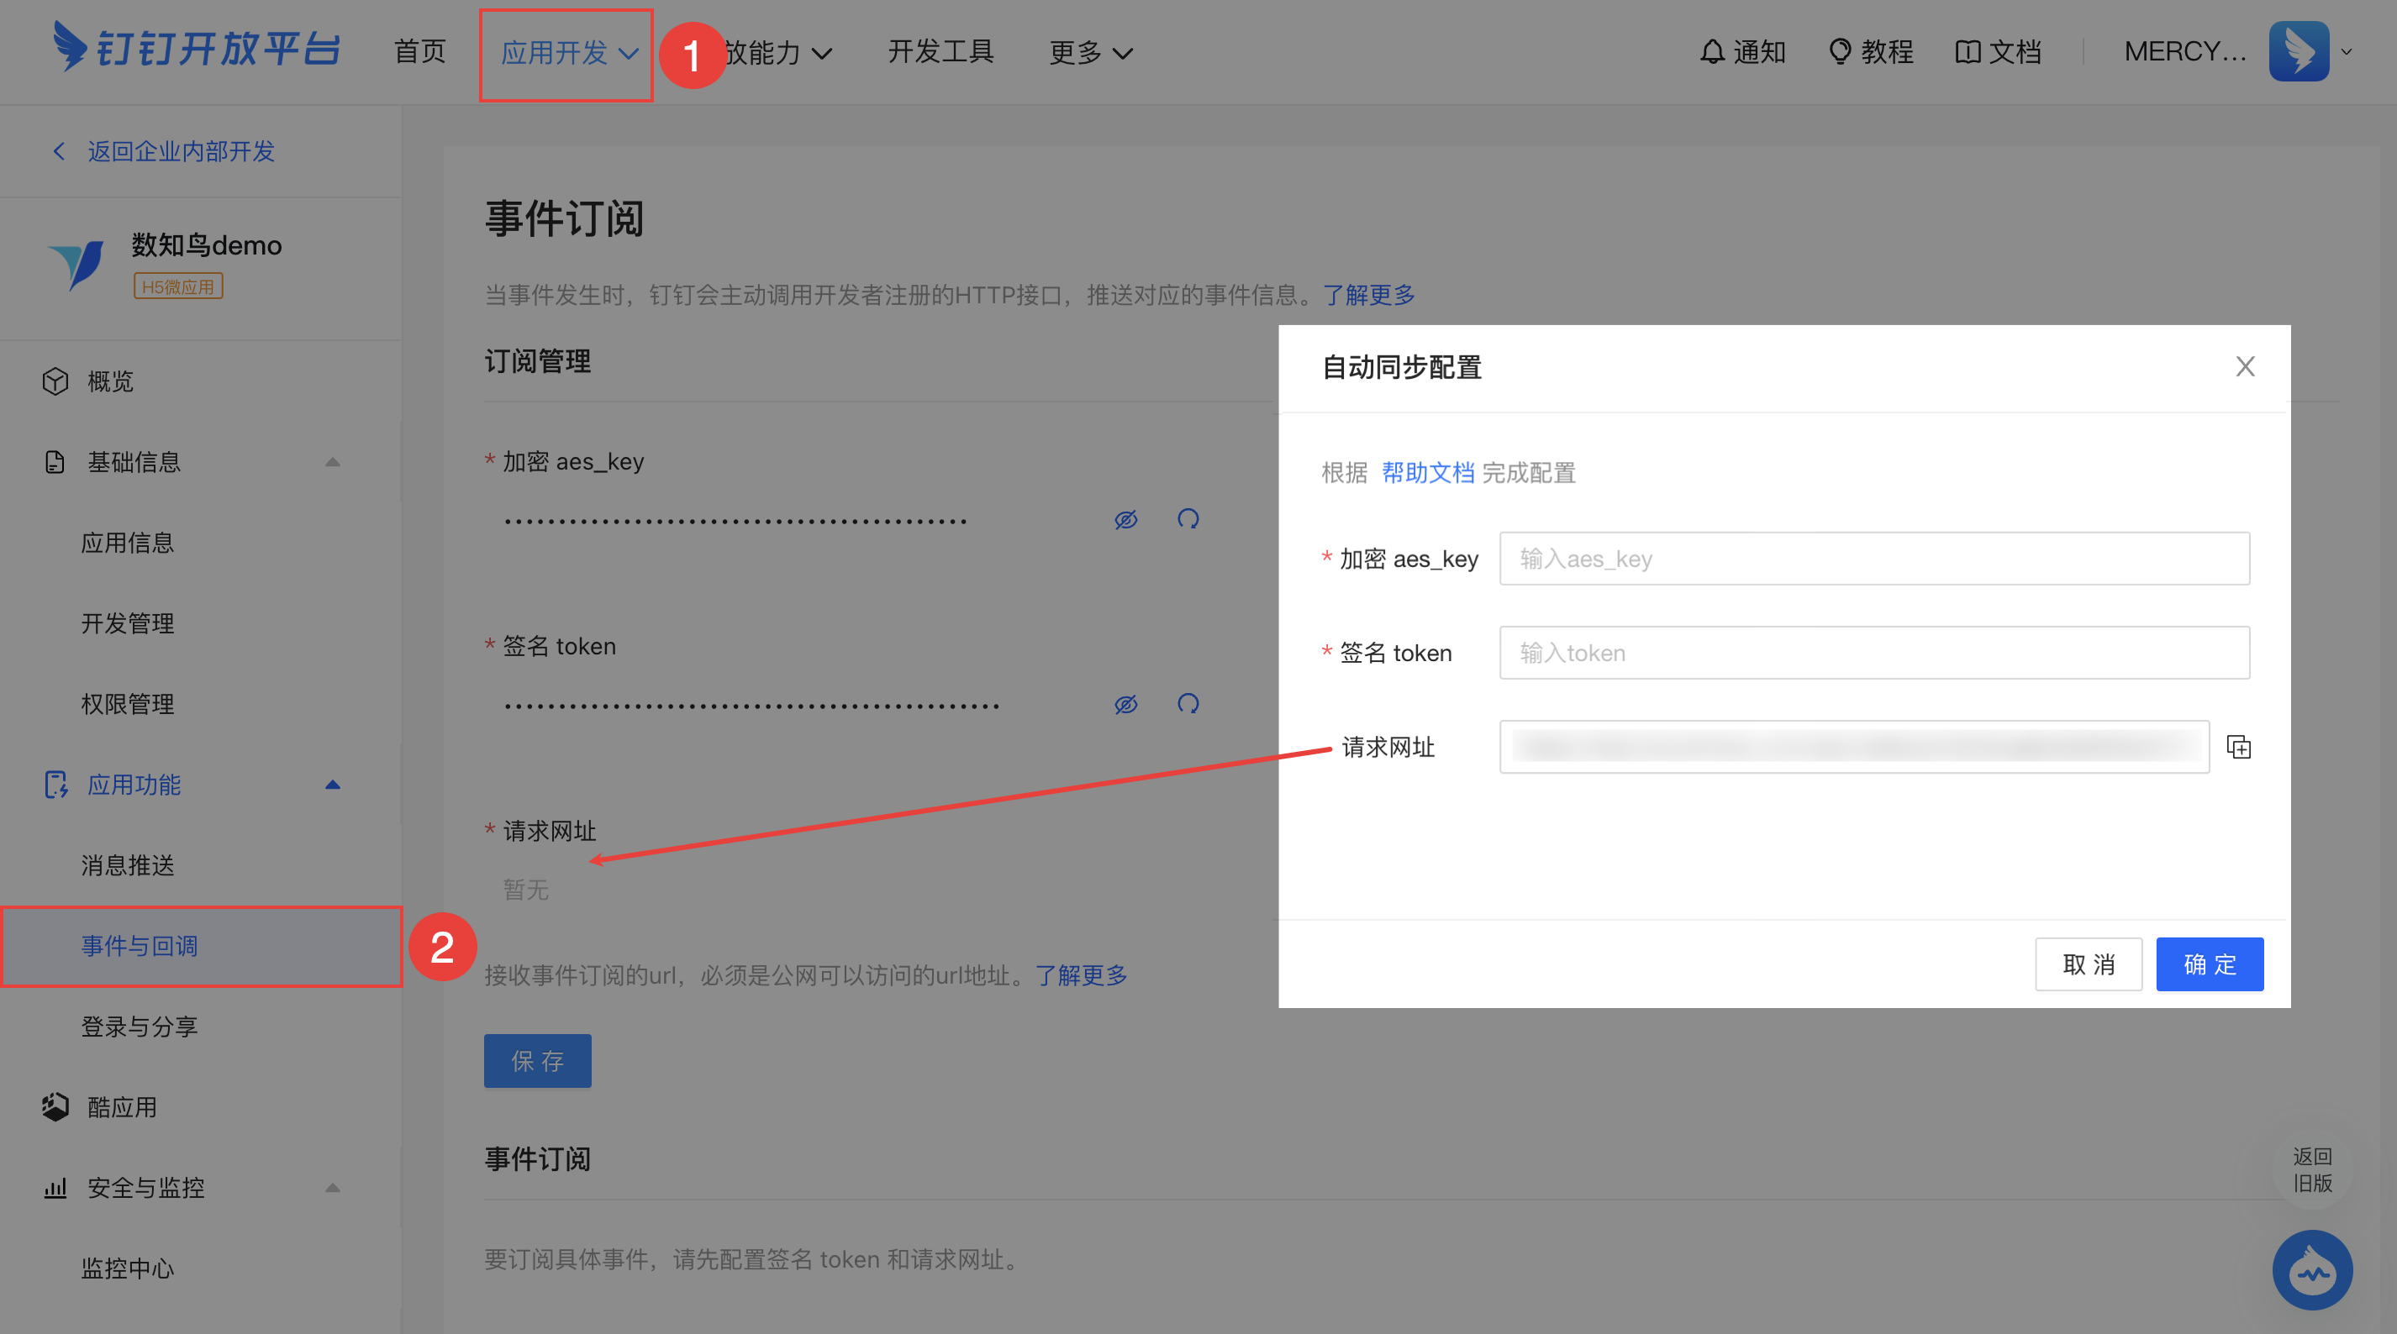Copy the request URL with copy icon
Screen dimensions: 2397x1334
pos(2238,747)
